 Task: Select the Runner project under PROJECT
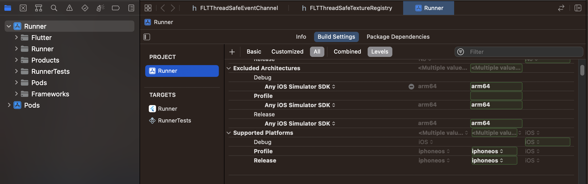182,71
